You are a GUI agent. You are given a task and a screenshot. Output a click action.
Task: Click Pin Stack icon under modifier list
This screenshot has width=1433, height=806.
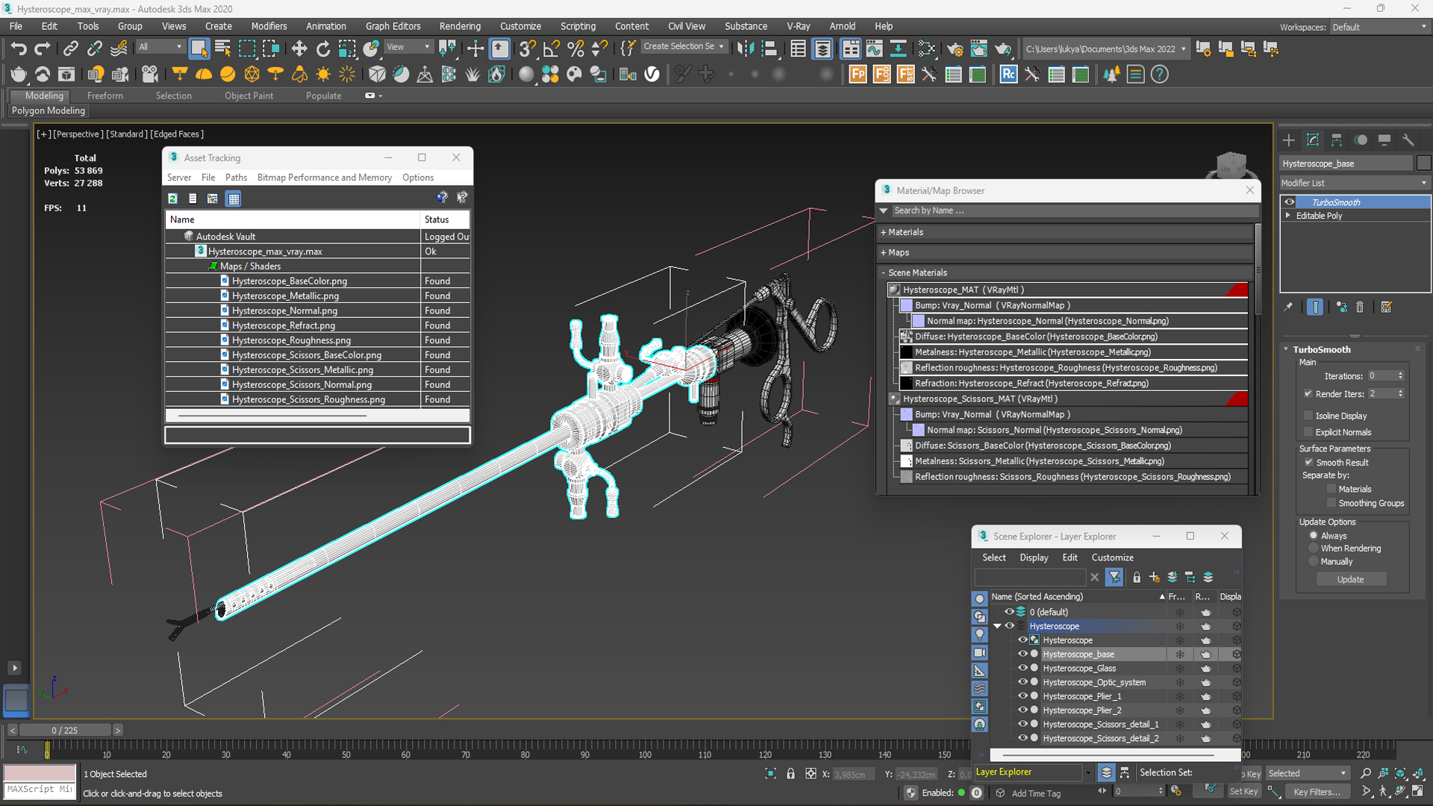(x=1288, y=307)
